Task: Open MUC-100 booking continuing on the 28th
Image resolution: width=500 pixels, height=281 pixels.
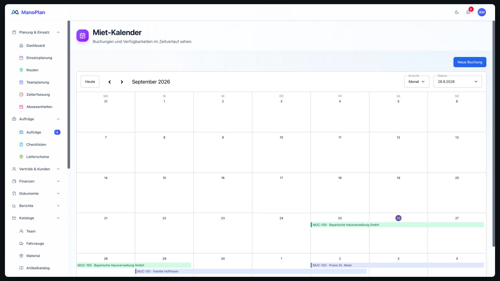Action: point(134,265)
